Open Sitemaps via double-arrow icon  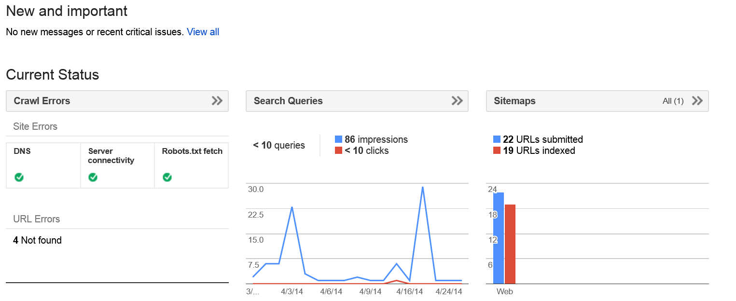(697, 101)
